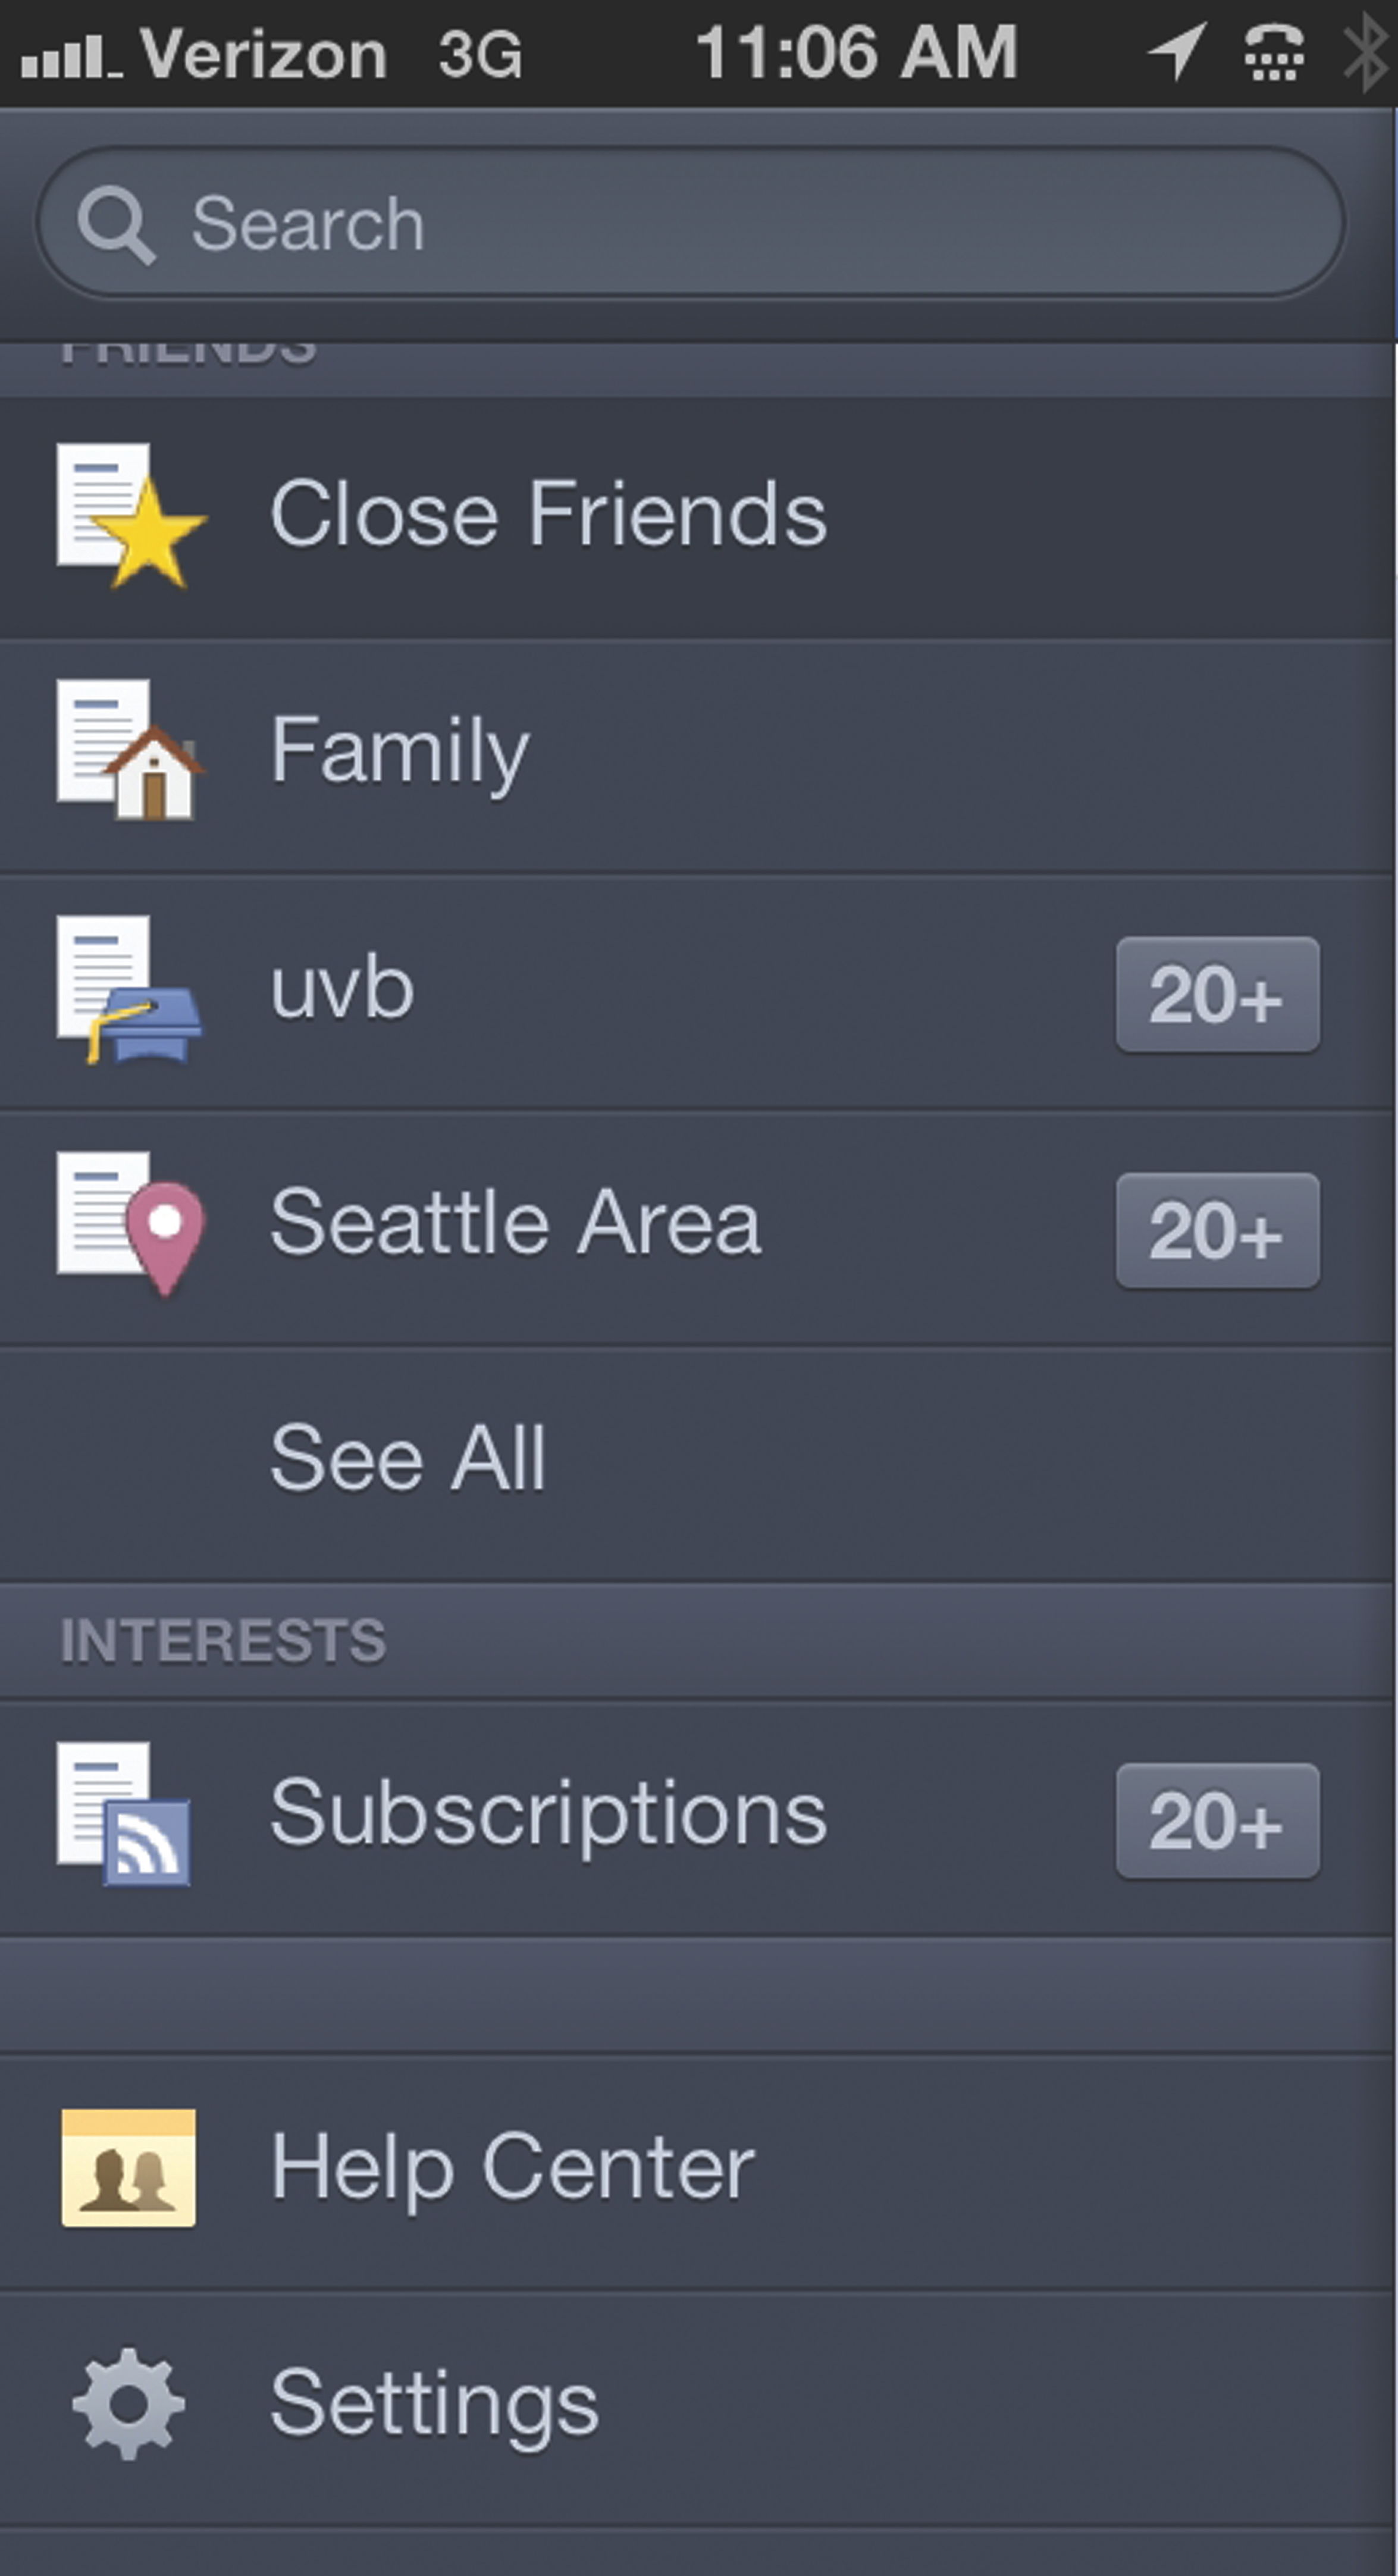Open the Close Friends list

coord(548,515)
